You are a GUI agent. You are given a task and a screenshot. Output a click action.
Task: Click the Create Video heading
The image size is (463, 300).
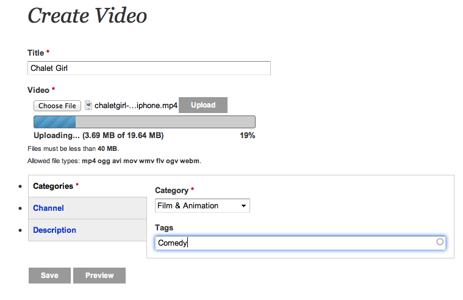[x=87, y=16]
